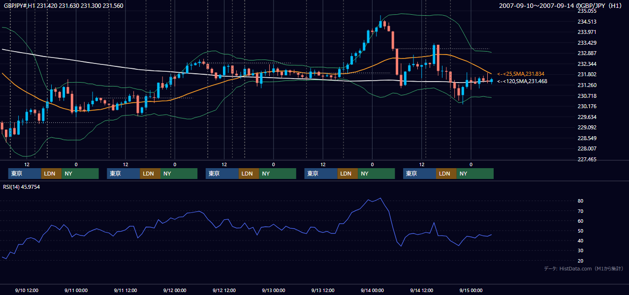
Task: Select the 9/15 00:00 date label
Action: tap(471, 290)
